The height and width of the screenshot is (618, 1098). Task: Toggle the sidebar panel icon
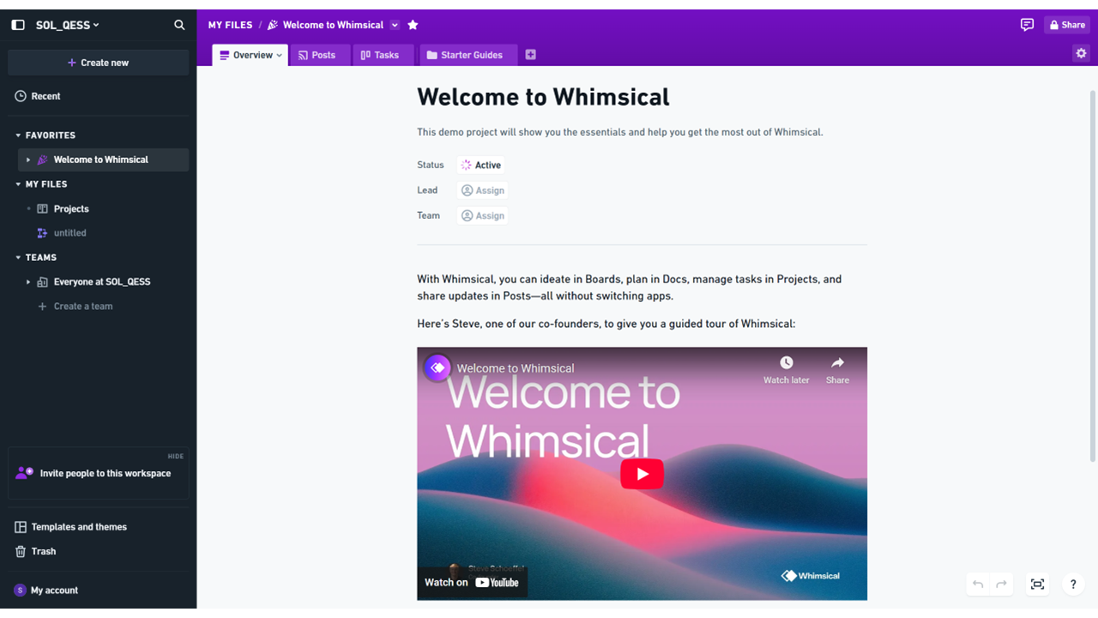click(18, 25)
